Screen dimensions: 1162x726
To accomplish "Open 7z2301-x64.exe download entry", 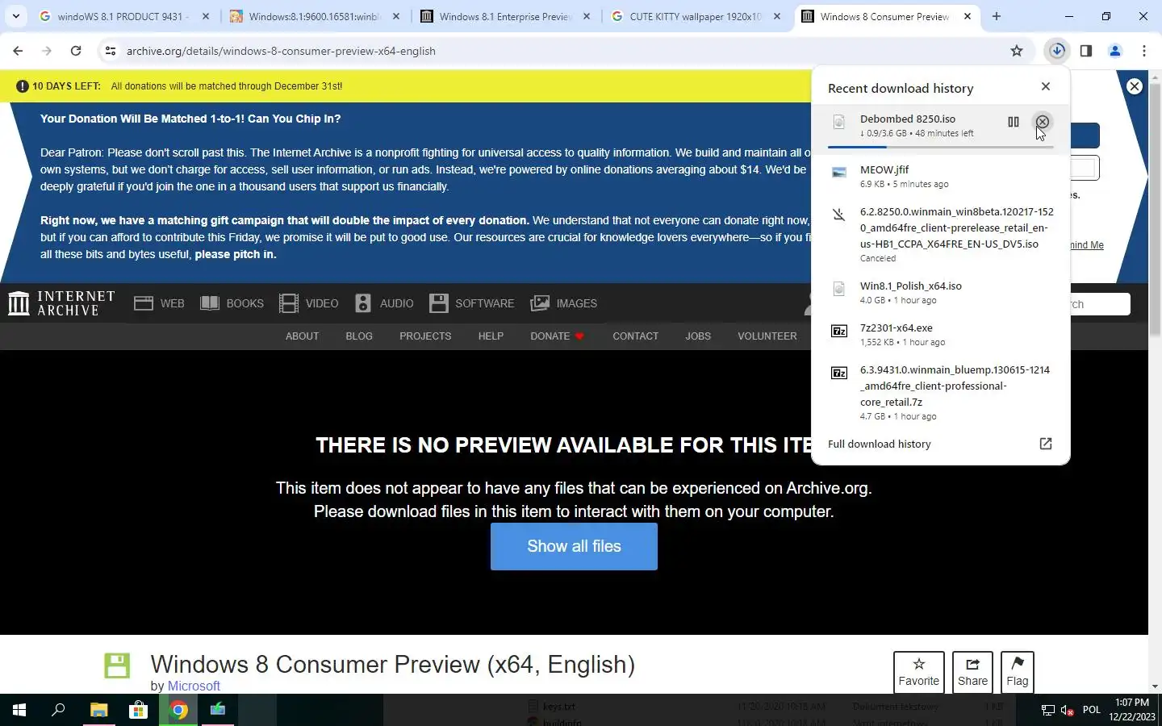I will point(941,334).
